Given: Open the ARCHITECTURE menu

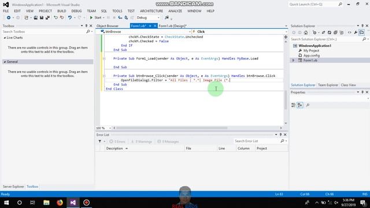Looking at the screenshot, I should click(151, 11).
